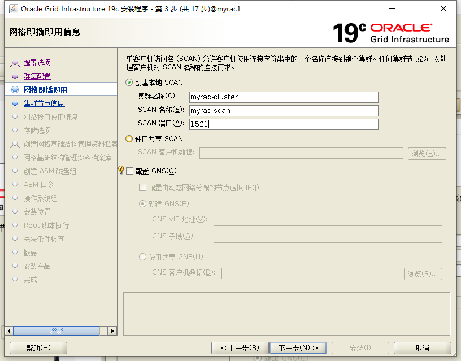Click 浏览 button beside GNS 客户机数据
Viewport: 461px width, 361px height.
(423, 274)
